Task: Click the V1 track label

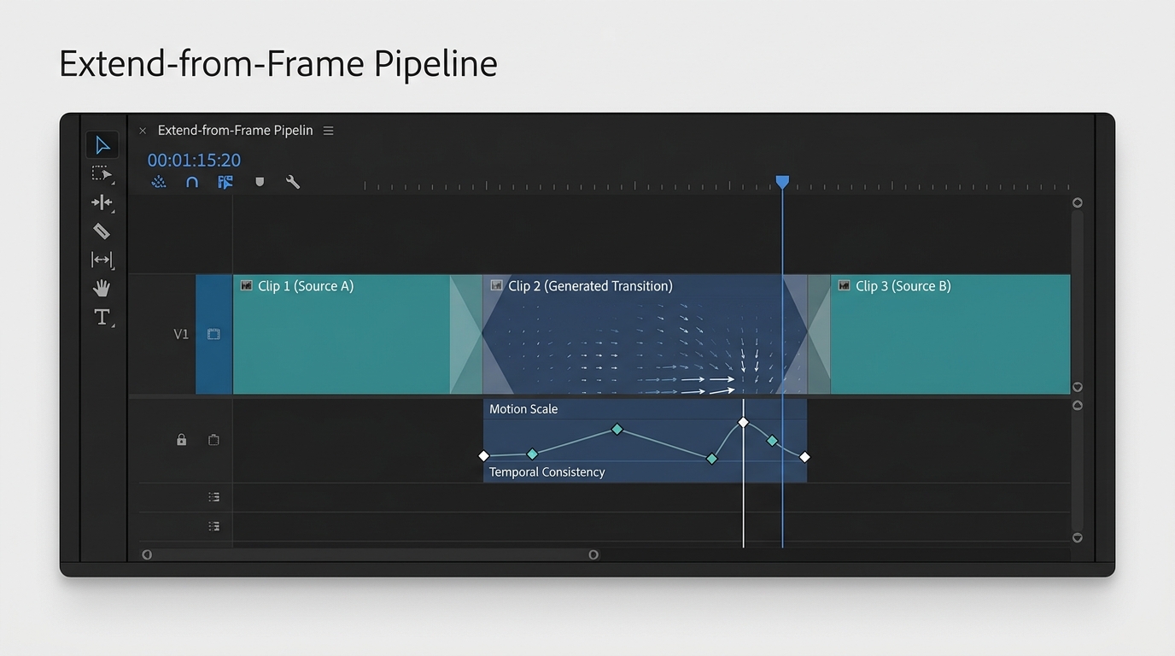Action: 181,334
